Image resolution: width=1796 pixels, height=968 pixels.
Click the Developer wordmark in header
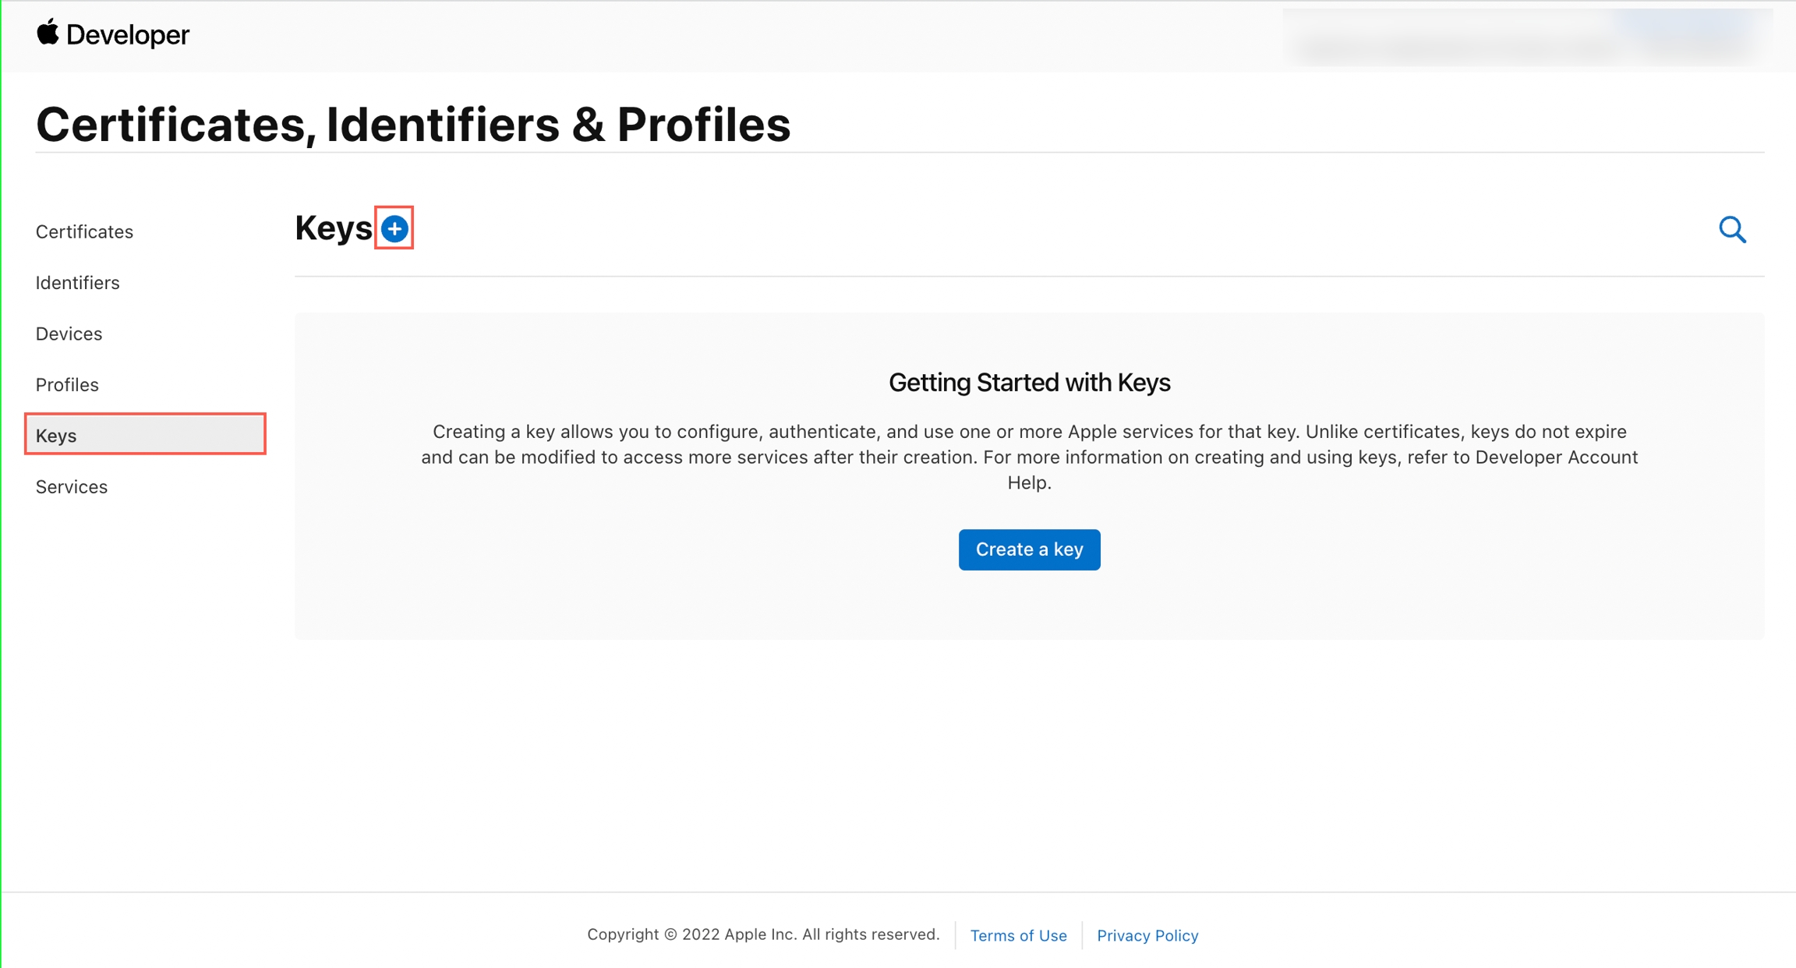128,35
